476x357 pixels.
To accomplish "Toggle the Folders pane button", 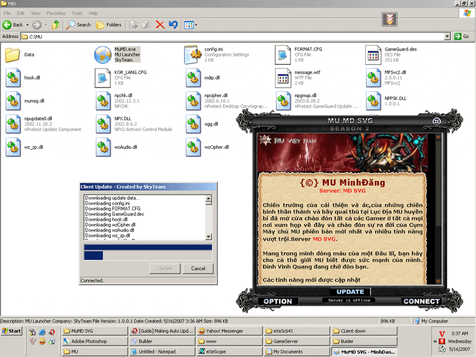I will 108,25.
